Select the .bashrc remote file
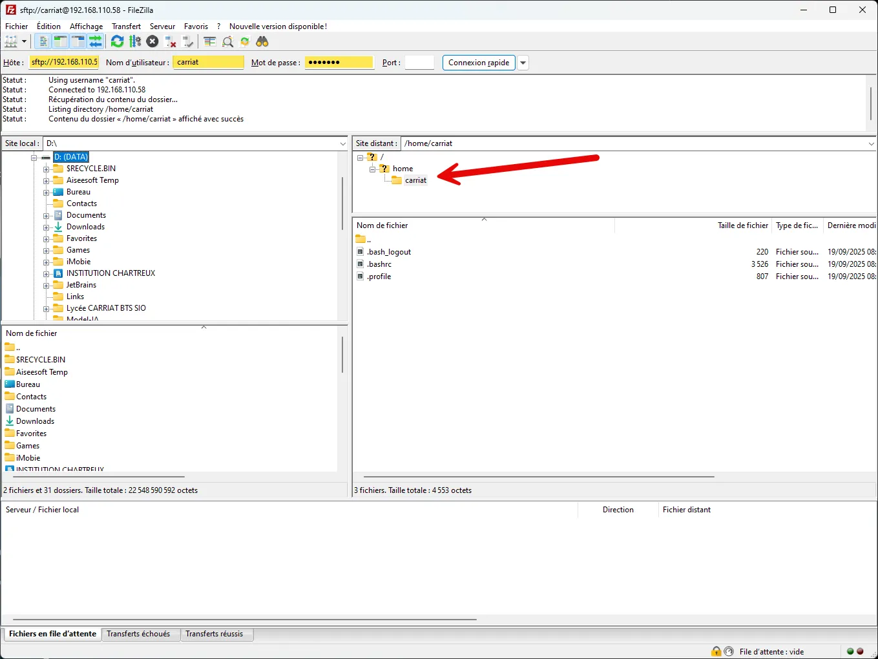This screenshot has width=878, height=659. (x=380, y=264)
